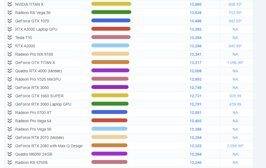Click the score 13,008
This screenshot has height=168, width=266.
(x=196, y=71)
